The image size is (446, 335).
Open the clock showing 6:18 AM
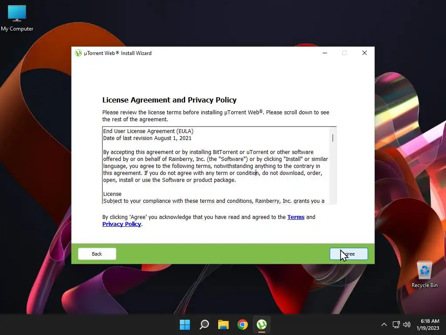428,325
